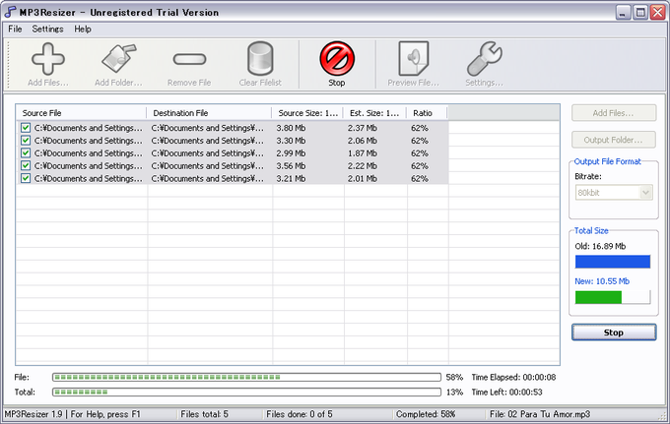Screen dimensions: 670x424
Task: Select the 1.87 Mb estimated size cell
Action: (362, 152)
